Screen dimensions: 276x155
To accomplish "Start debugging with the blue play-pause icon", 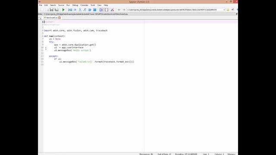I will tap(70, 10).
